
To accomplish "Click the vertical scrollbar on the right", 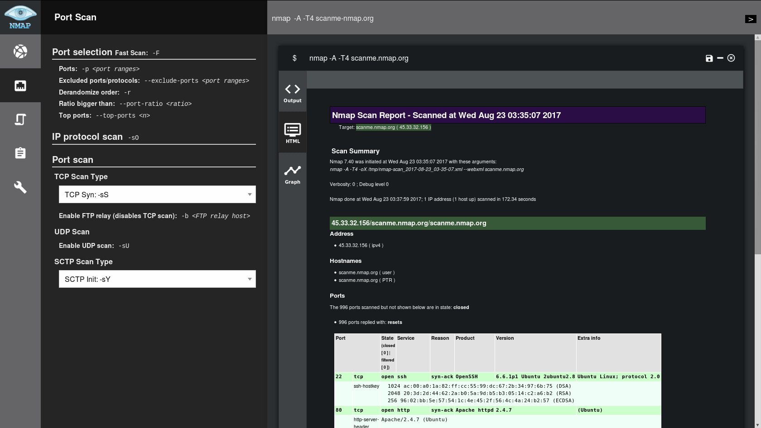I will coord(757,145).
